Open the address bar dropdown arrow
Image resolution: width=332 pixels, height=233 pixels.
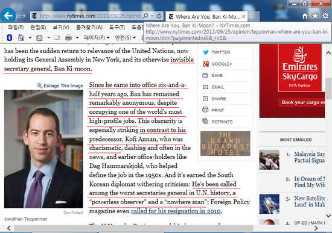click(x=152, y=16)
